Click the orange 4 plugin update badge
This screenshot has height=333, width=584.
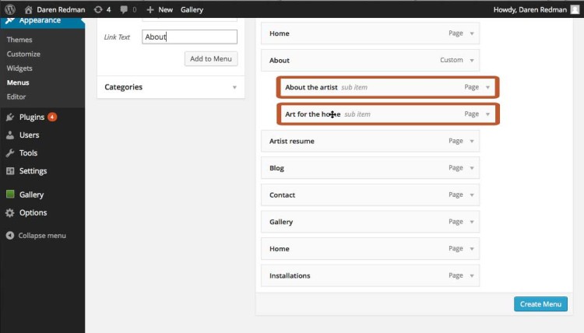tap(52, 117)
